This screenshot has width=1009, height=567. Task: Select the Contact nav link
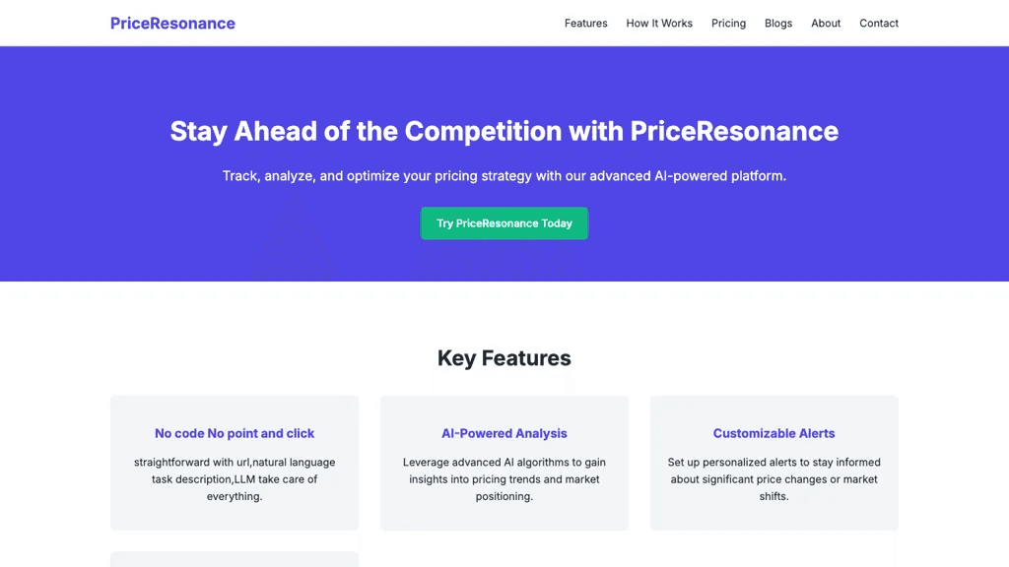(x=878, y=24)
